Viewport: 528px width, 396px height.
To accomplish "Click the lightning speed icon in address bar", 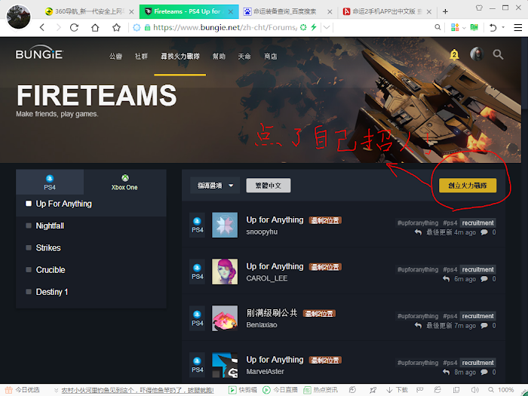I will coord(314,27).
